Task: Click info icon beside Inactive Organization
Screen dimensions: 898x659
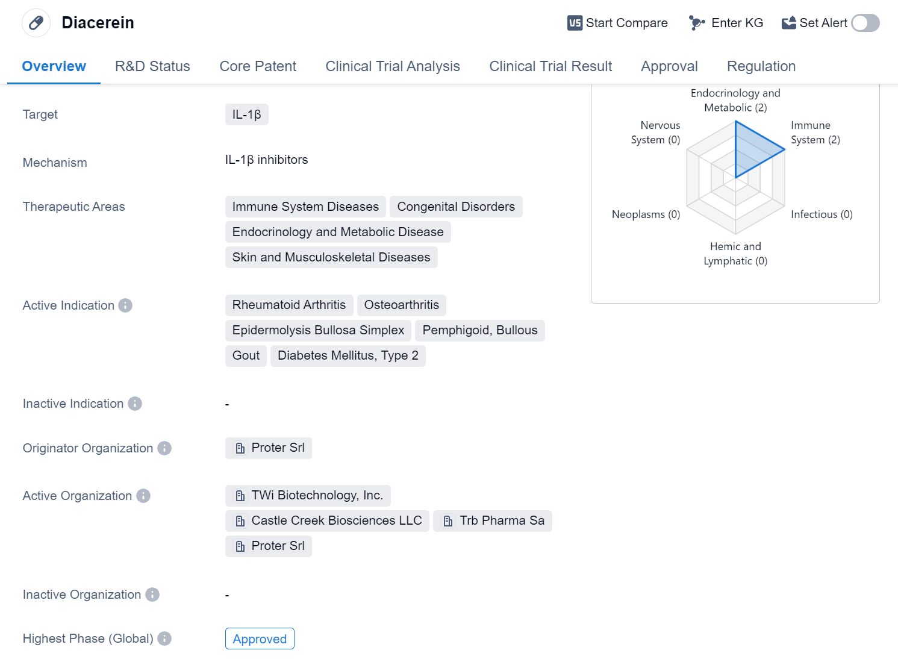Action: click(x=152, y=595)
